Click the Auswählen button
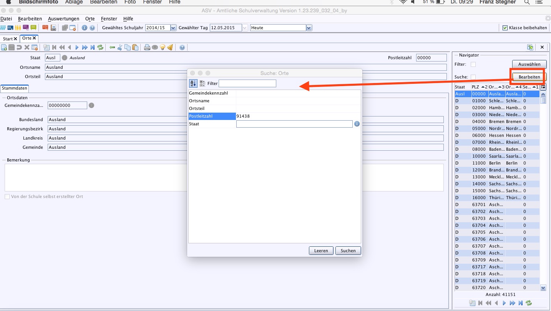This screenshot has height=311, width=551. 529,64
